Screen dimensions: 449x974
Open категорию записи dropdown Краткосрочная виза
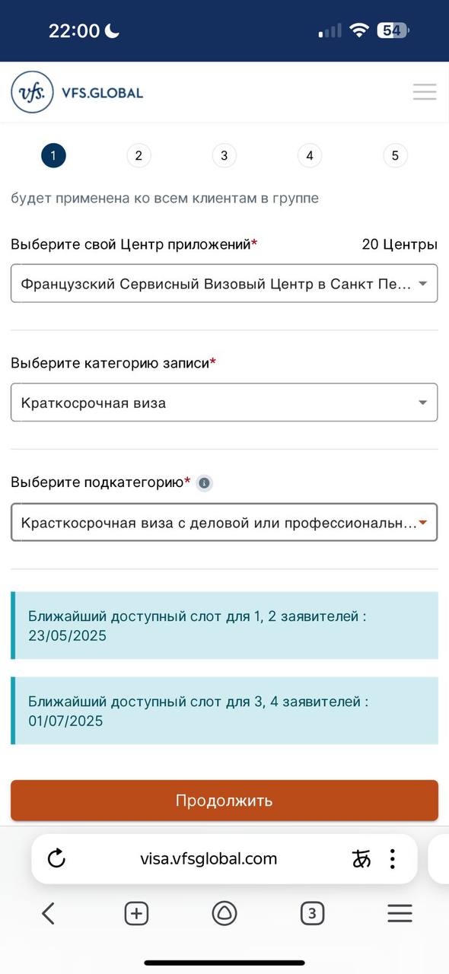[224, 403]
